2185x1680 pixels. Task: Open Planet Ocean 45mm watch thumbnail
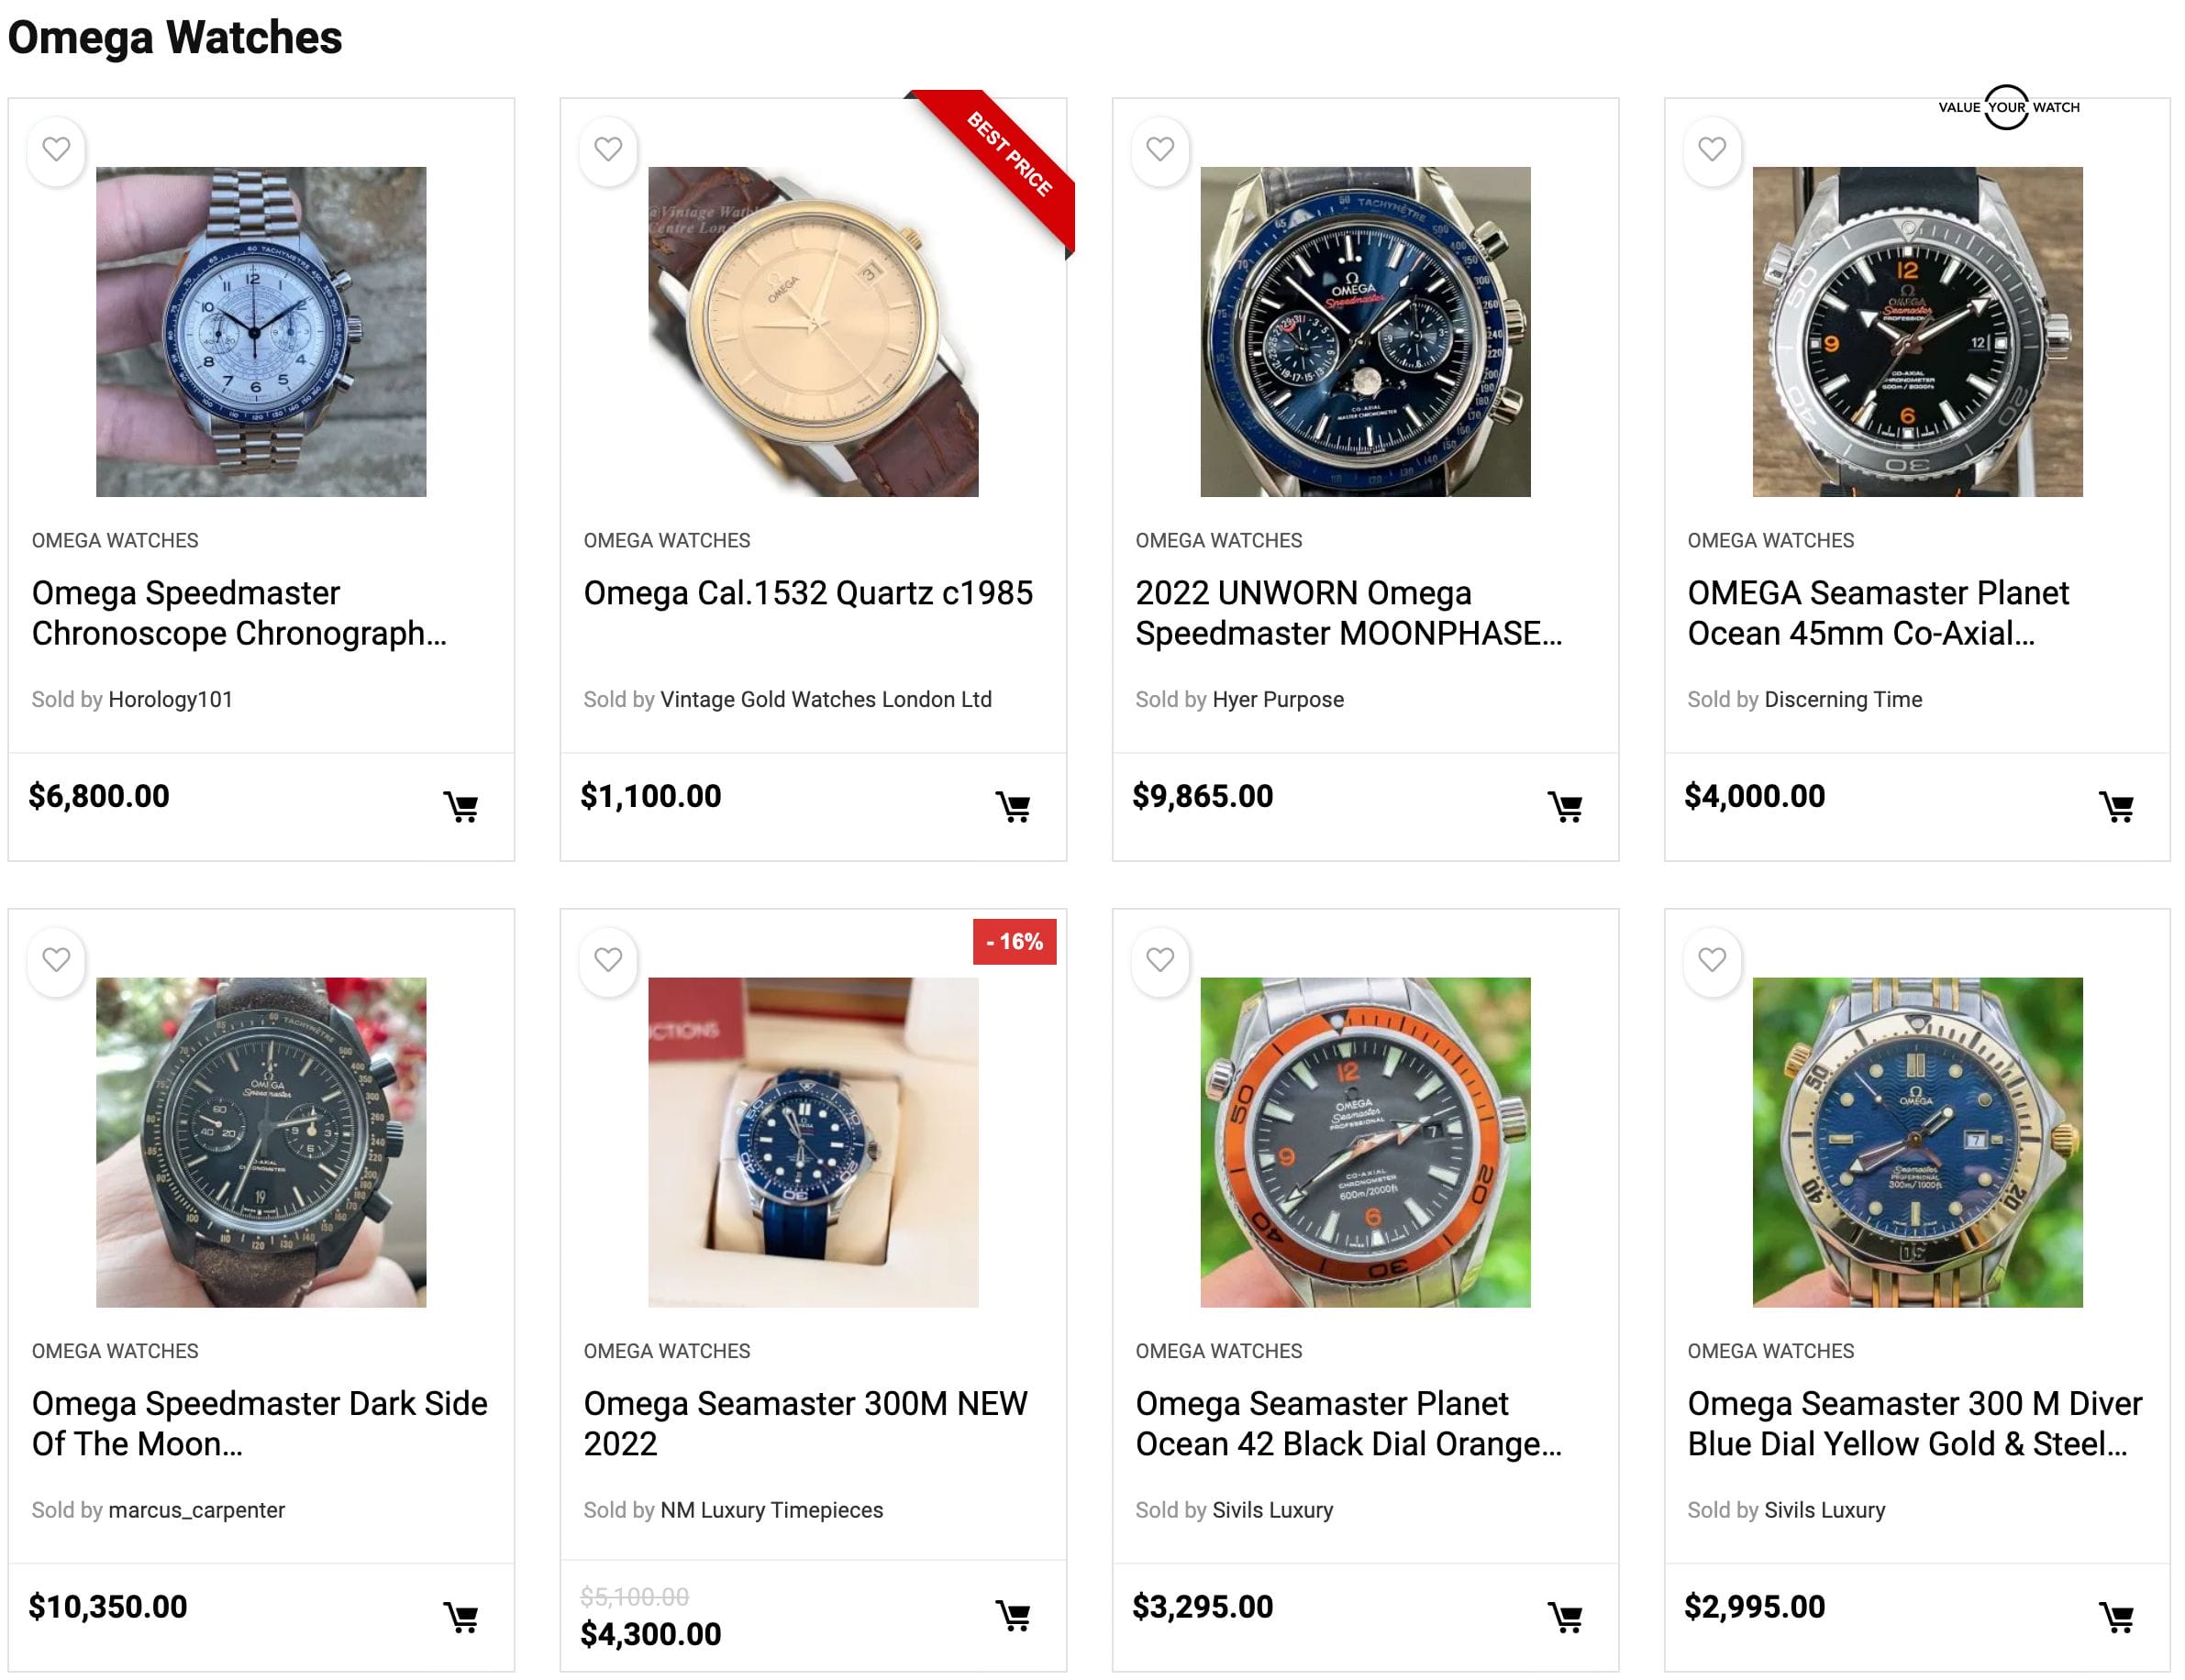pyautogui.click(x=1916, y=332)
